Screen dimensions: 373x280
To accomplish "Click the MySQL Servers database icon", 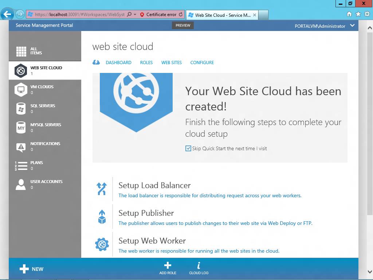I will [21, 127].
